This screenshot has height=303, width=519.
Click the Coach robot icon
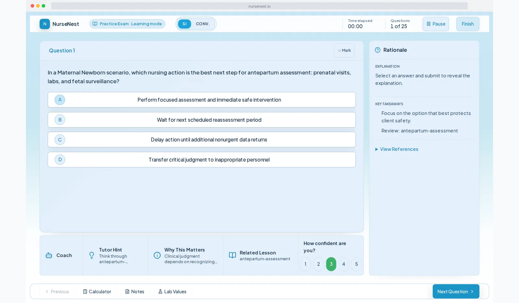click(49, 255)
